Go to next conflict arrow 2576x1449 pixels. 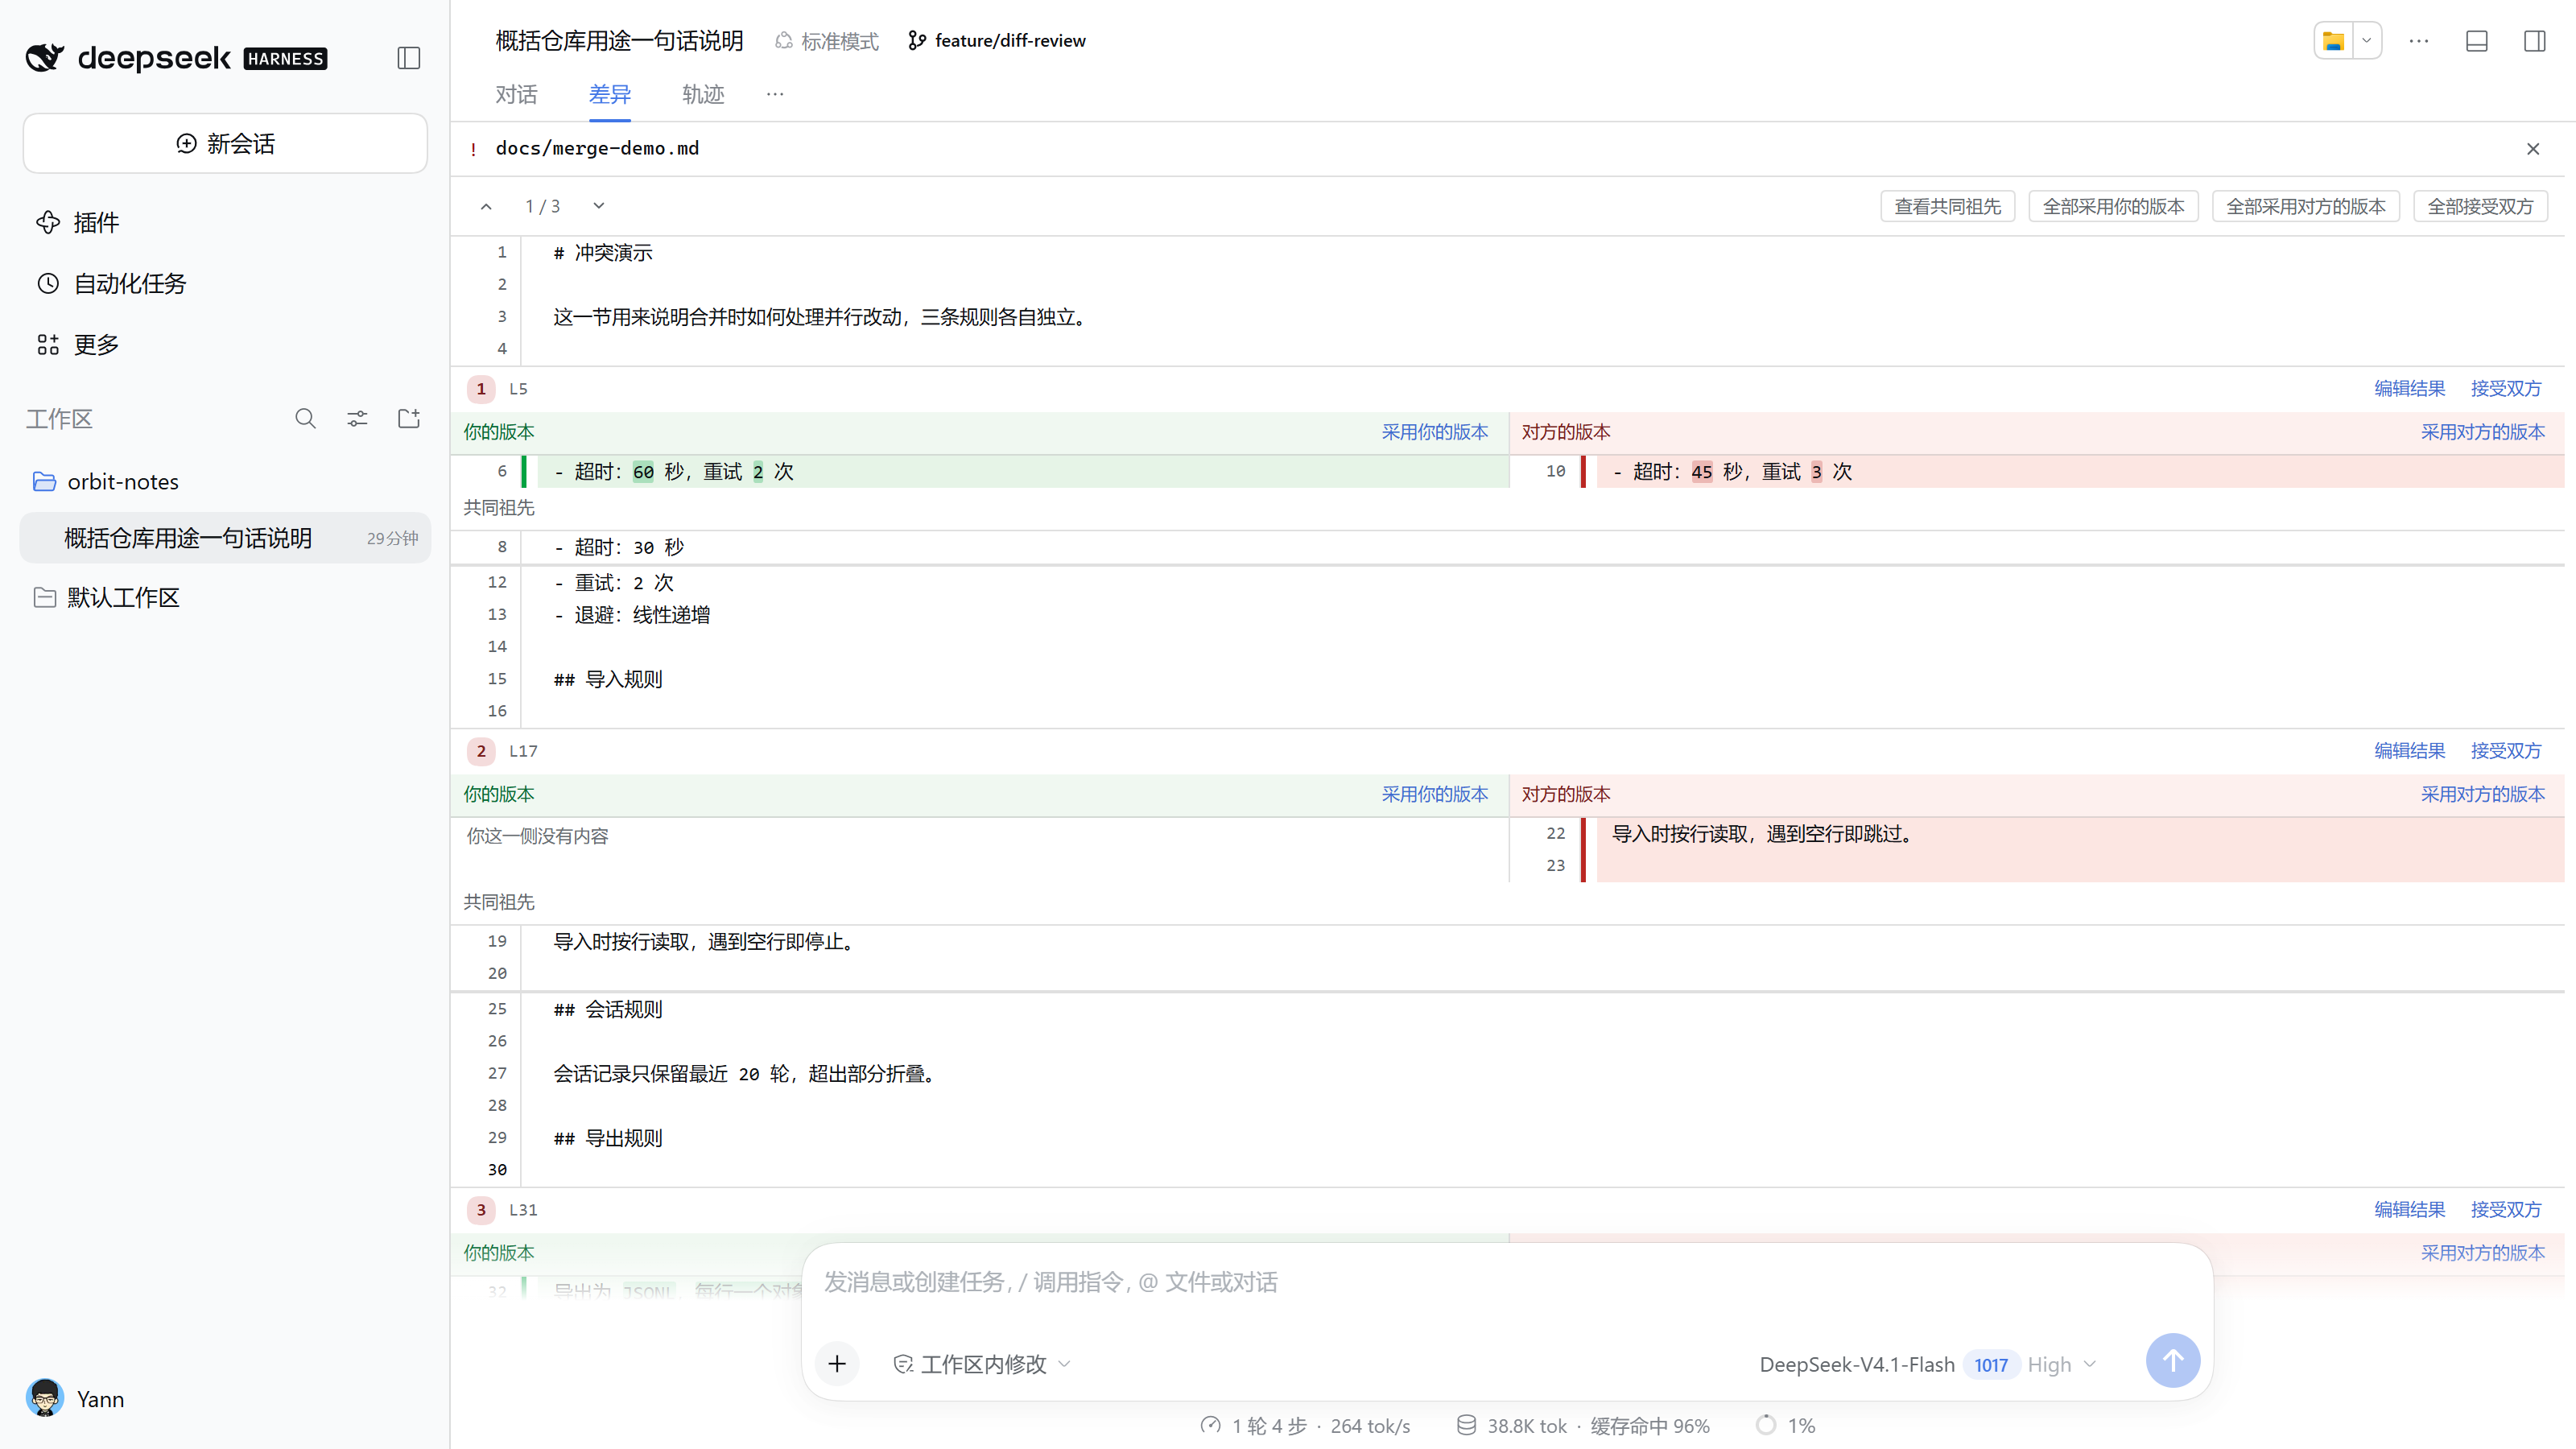point(599,206)
